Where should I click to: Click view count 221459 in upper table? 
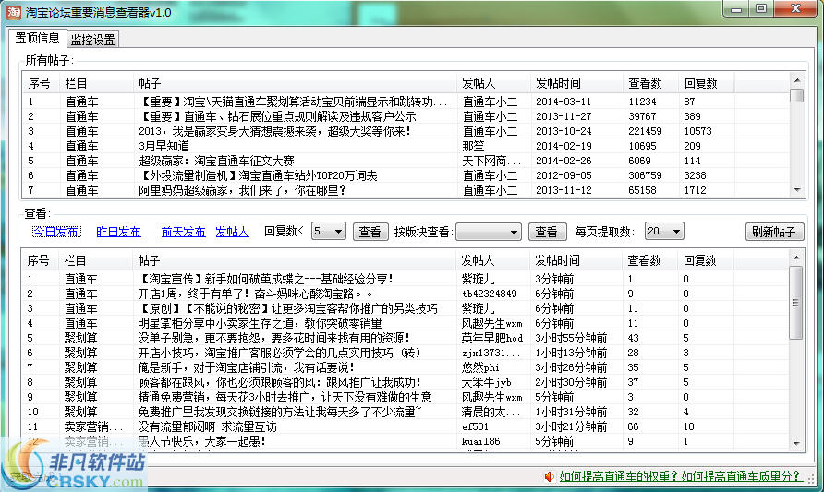645,131
